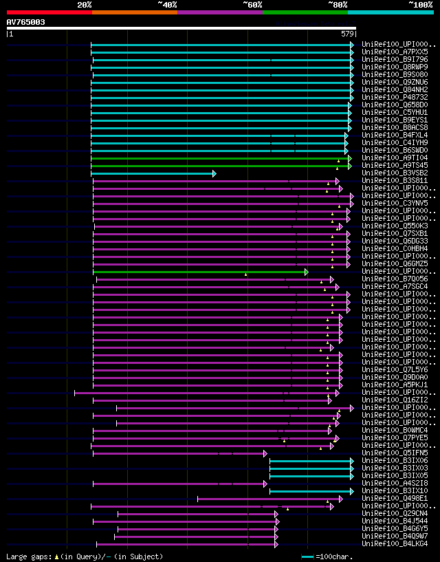Open hit UniRef100_B4LKG4

395,543
